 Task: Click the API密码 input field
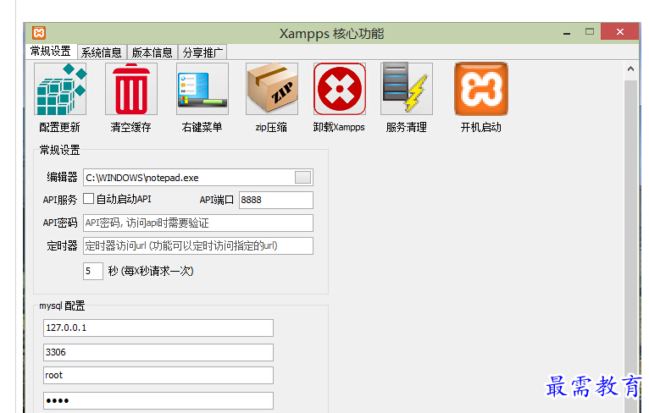point(198,223)
